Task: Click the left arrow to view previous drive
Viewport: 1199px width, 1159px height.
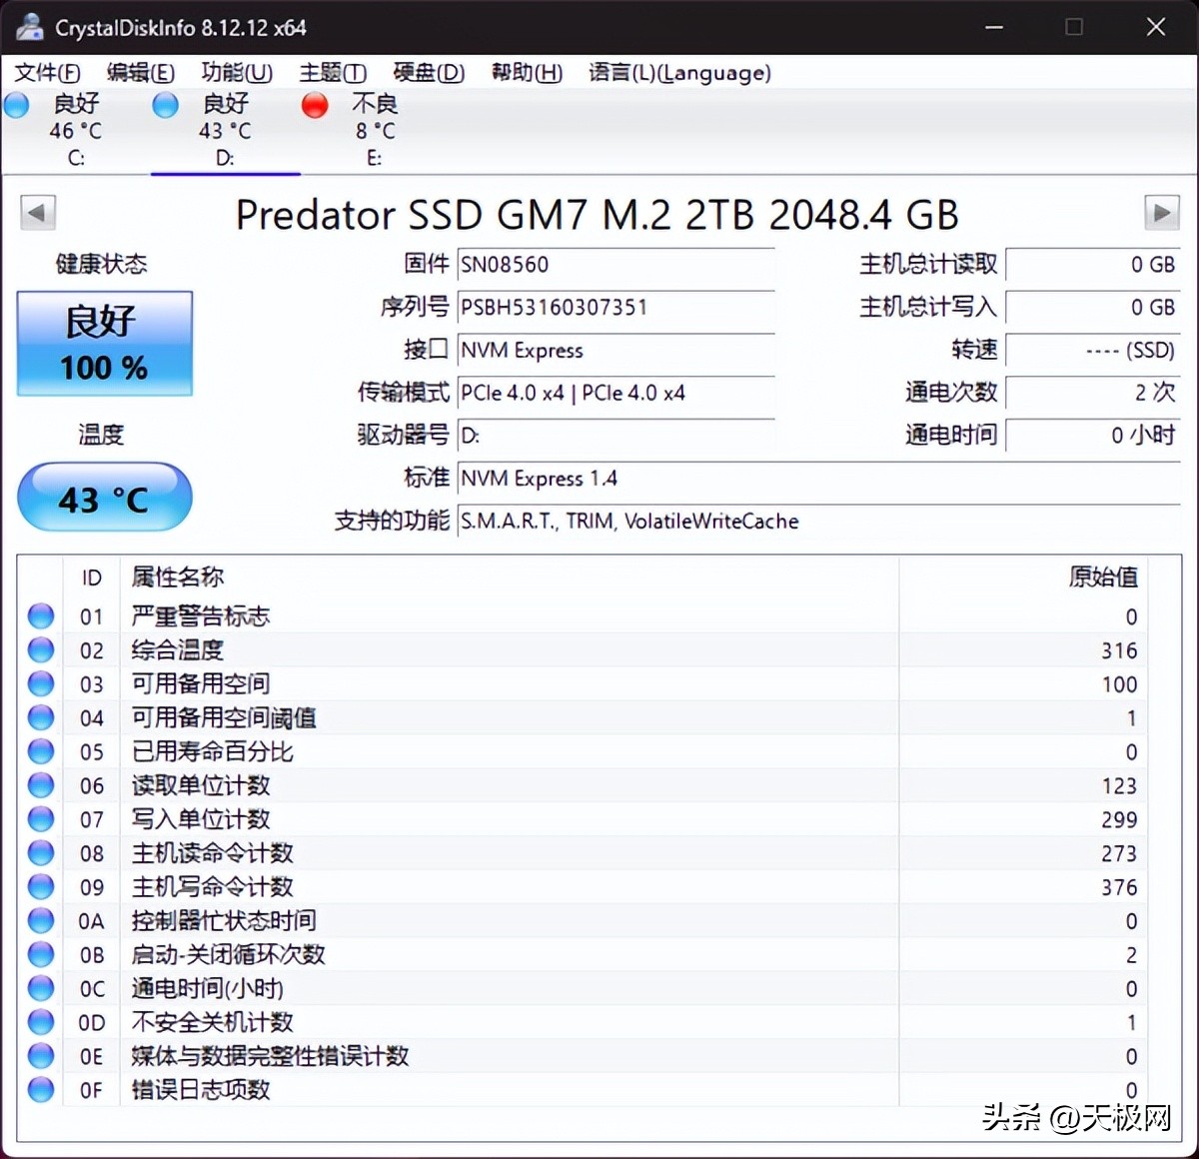Action: click(x=37, y=213)
